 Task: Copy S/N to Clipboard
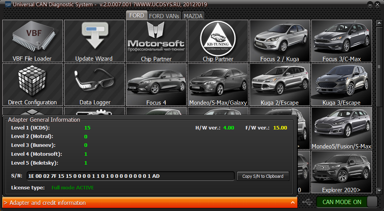point(263,176)
